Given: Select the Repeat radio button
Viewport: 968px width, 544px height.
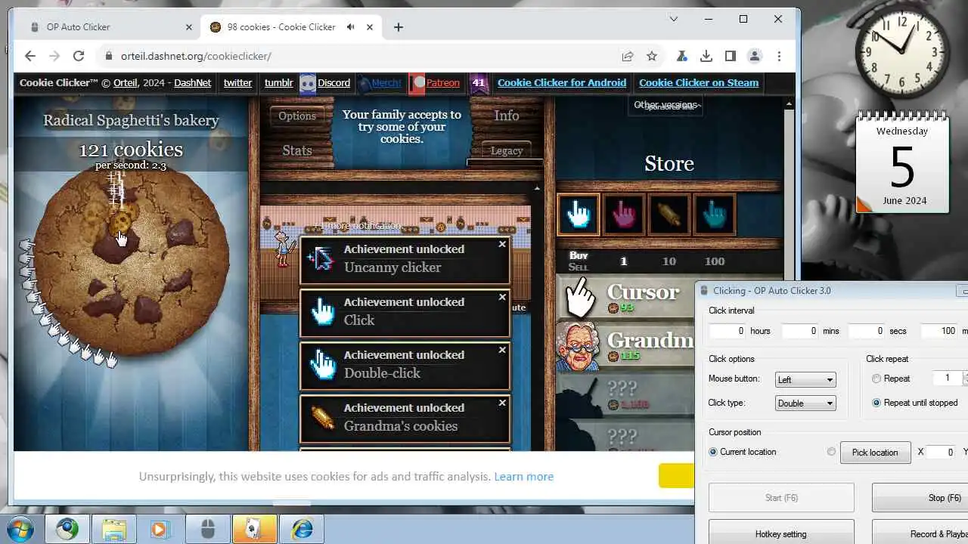Looking at the screenshot, I should click(x=876, y=379).
